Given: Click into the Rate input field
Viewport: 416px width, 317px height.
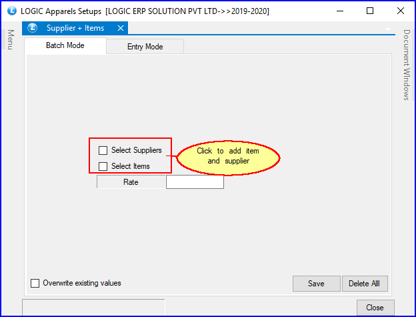Looking at the screenshot, I should [195, 182].
